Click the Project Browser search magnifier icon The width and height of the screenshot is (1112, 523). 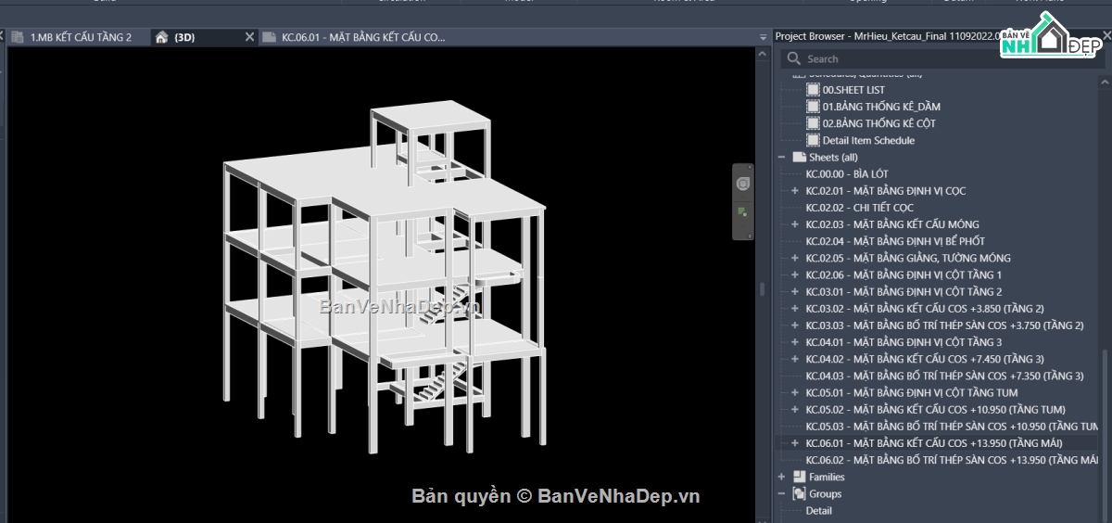(793, 58)
